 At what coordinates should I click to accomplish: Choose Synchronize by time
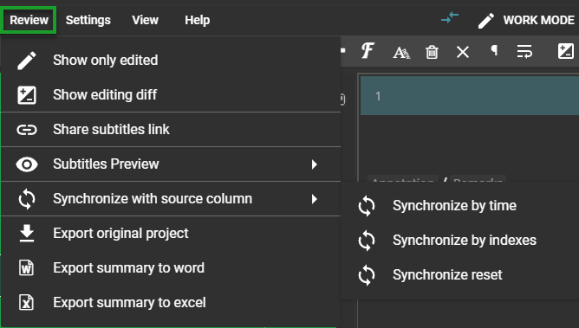pos(459,206)
